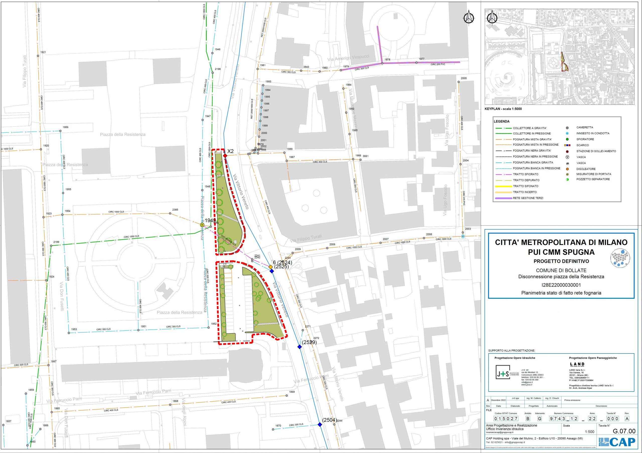642x453 pixels.
Task: Click the circled V Vasca legend symbol
Action: (x=567, y=157)
